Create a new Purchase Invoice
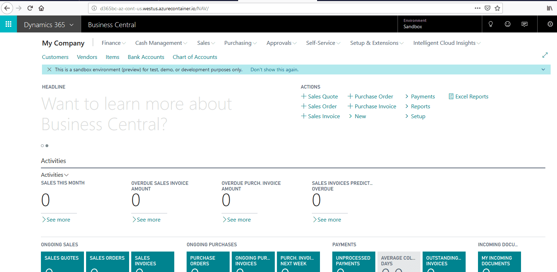The image size is (557, 272). tap(372, 106)
